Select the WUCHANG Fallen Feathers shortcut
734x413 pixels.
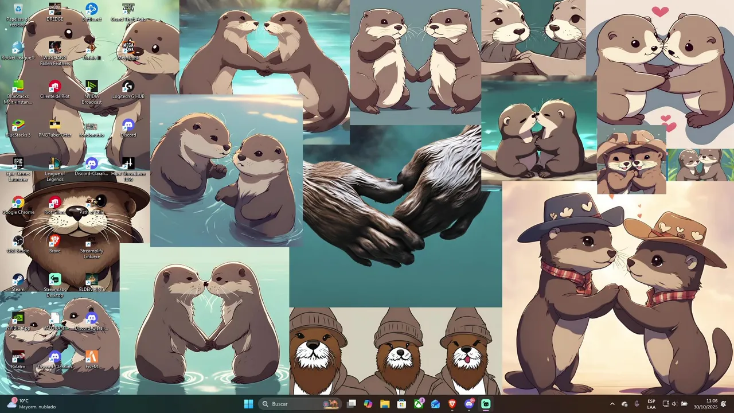click(x=55, y=53)
